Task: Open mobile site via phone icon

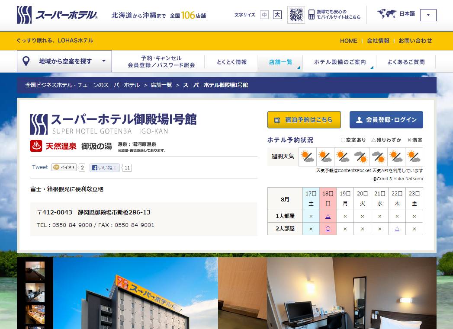Action: [x=311, y=14]
